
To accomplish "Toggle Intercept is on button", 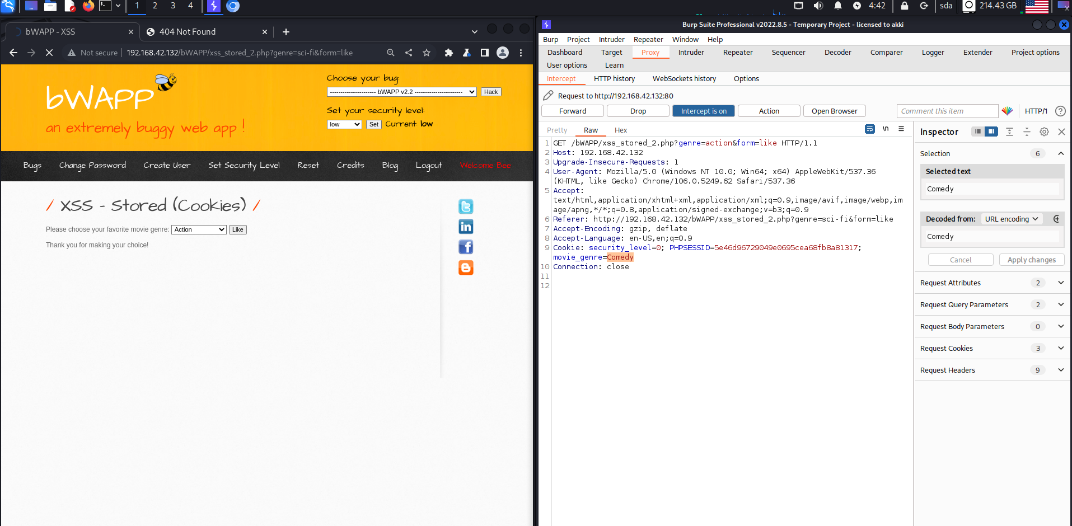I will point(704,111).
